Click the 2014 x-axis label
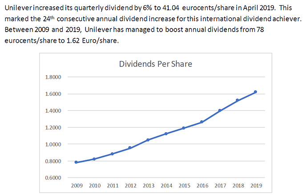This screenshot has width=307, height=195. click(166, 185)
